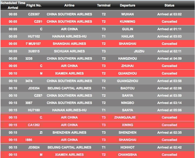Click Arrived at 01:11 Guilin status
195x158 pixels.
pos(169,29)
